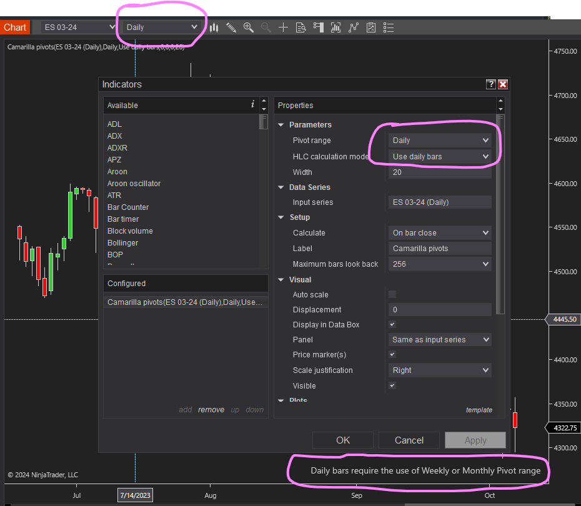Image resolution: width=581 pixels, height=506 pixels.
Task: Collapse the Plots section
Action: (x=281, y=400)
